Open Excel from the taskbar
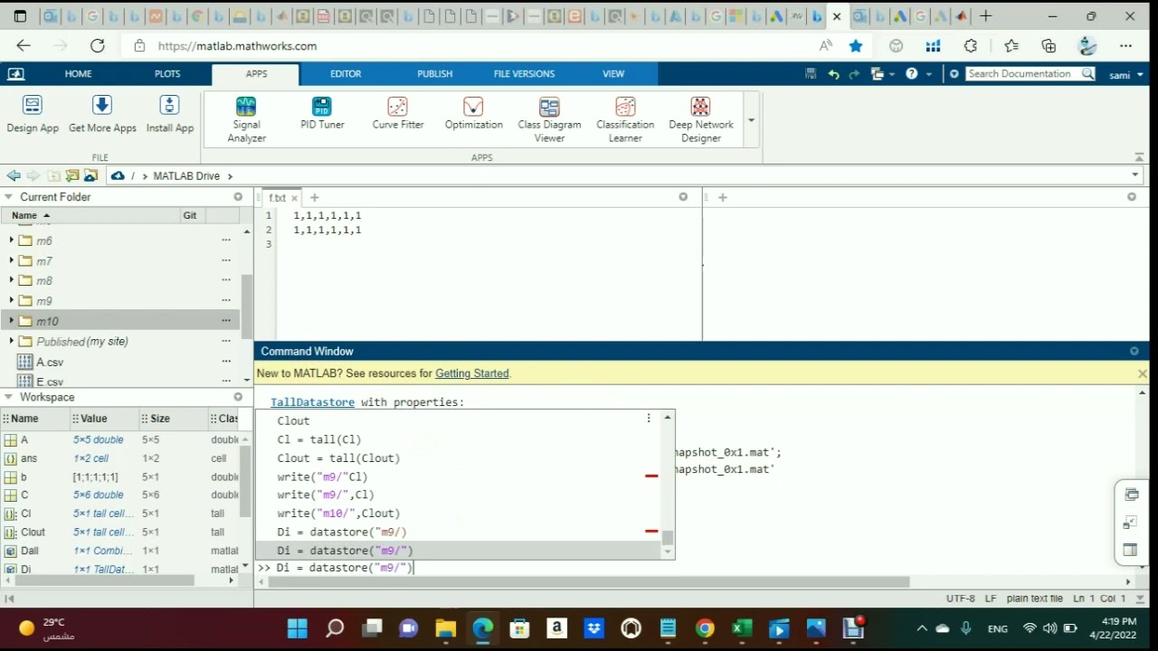 742,628
